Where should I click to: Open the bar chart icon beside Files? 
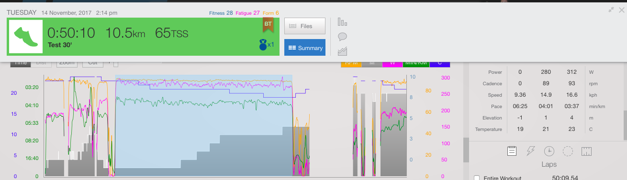(x=342, y=22)
